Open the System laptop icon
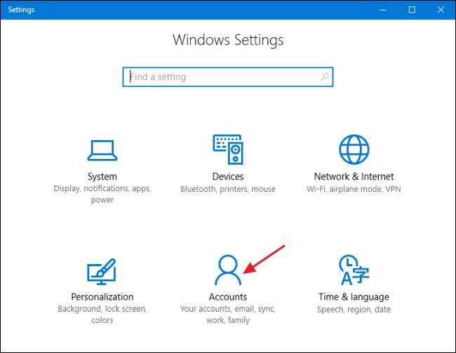This screenshot has width=456, height=353. pos(102,150)
